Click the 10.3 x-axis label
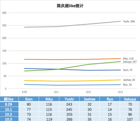 point(120,92)
